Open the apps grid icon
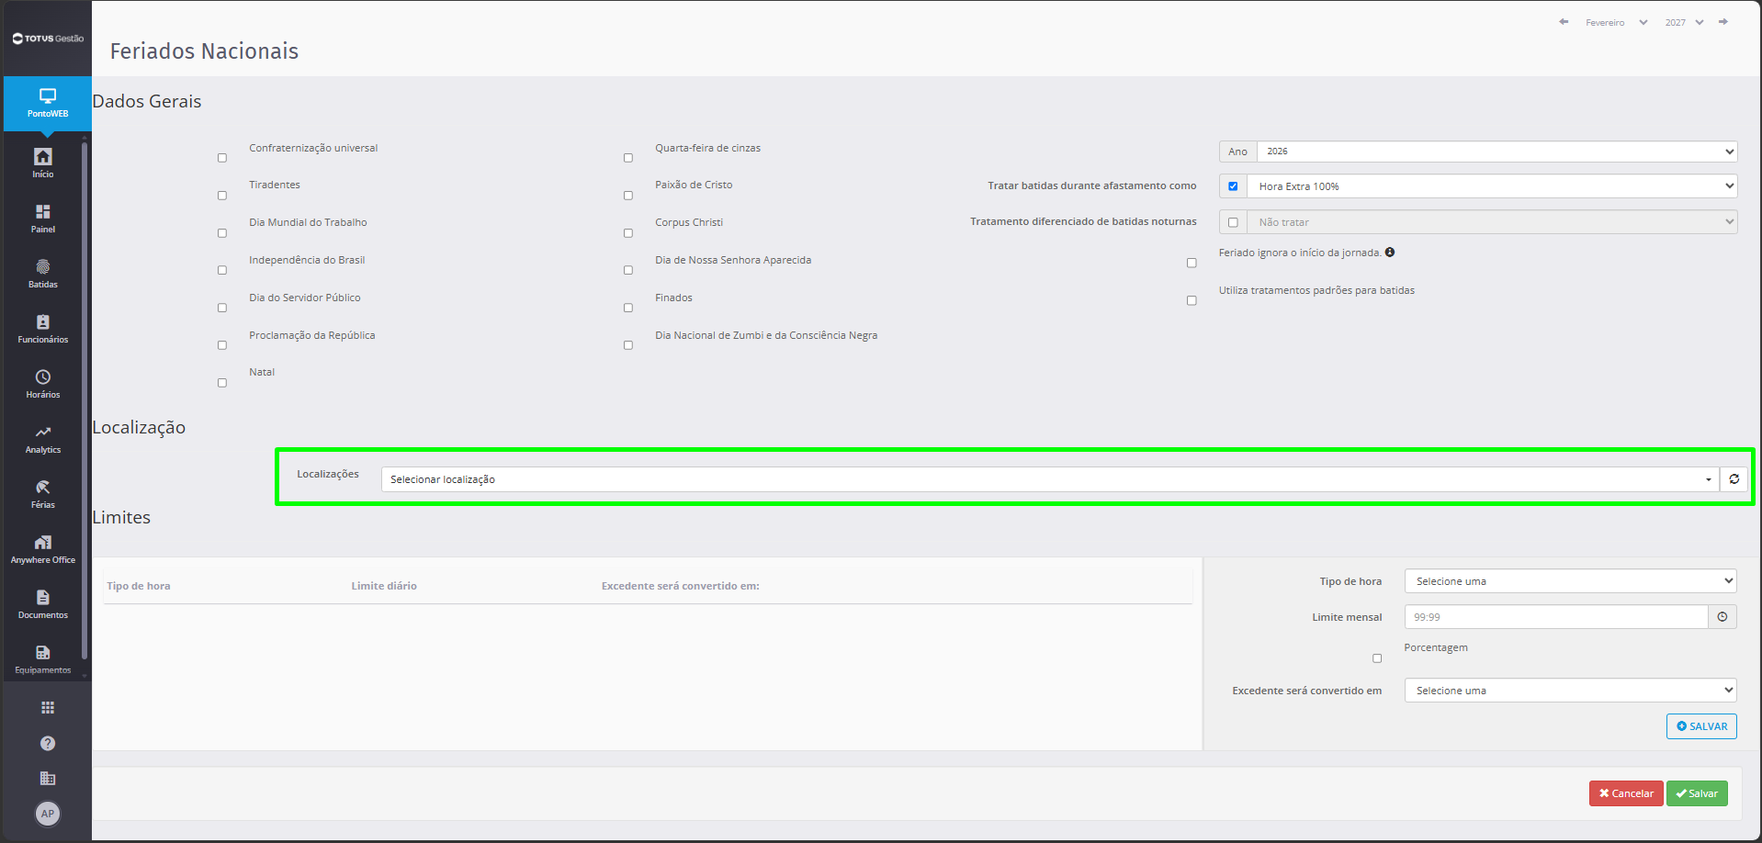Screen dimensions: 1762x843 pos(48,707)
